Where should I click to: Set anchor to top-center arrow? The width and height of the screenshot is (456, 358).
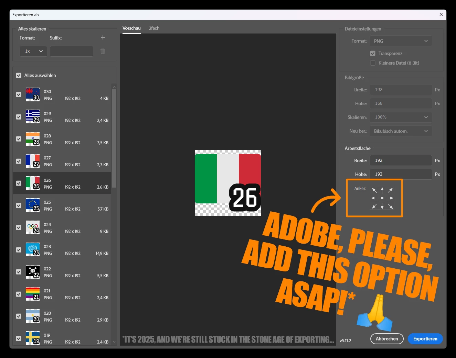point(382,190)
